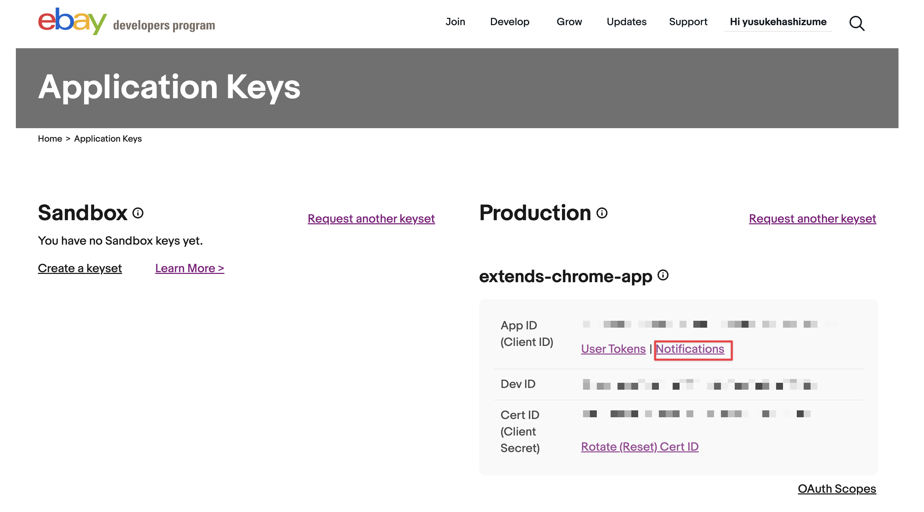This screenshot has width=924, height=512.
Task: Click the blurred App ID value
Action: coord(710,324)
